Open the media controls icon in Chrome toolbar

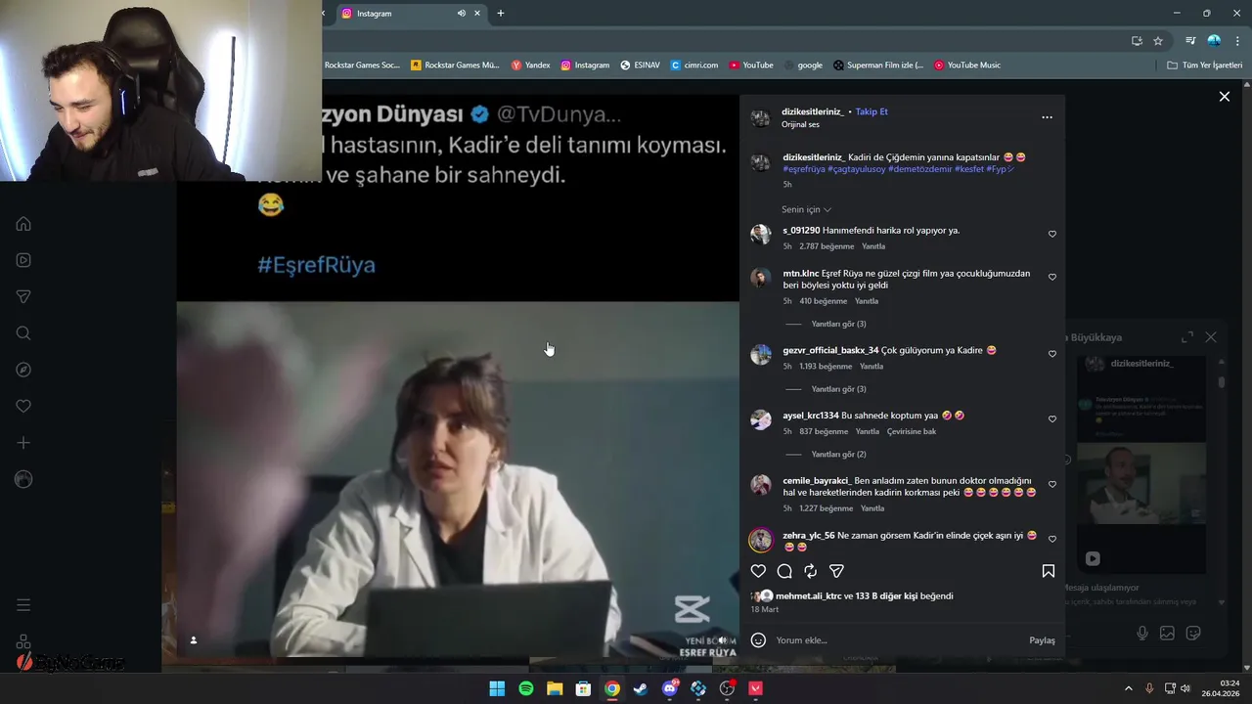click(1190, 41)
